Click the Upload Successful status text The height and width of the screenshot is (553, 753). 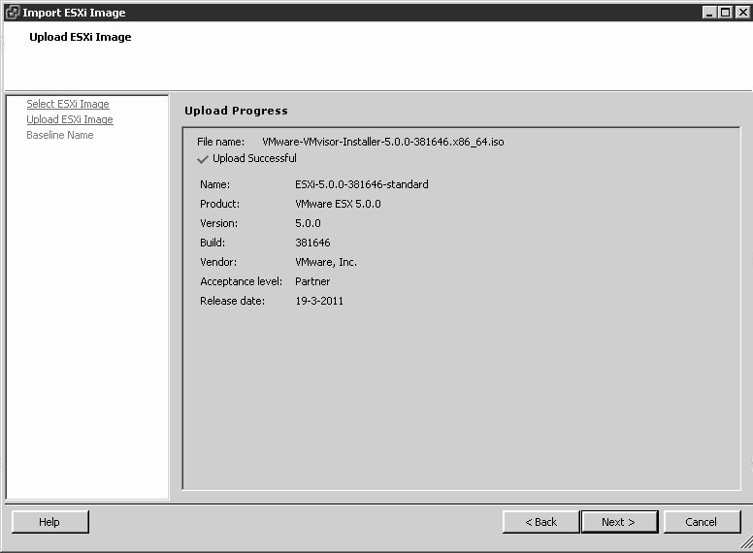coord(254,158)
